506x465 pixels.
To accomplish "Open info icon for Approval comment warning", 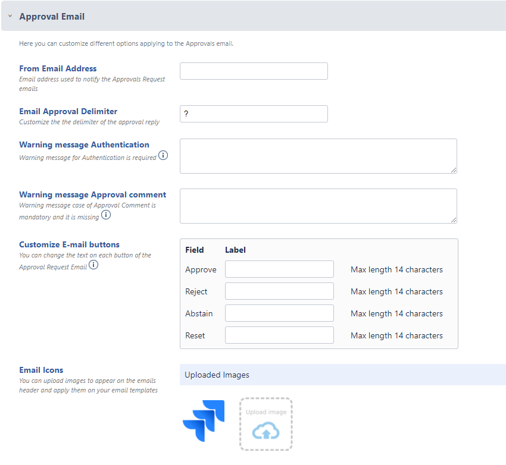I will 106,215.
